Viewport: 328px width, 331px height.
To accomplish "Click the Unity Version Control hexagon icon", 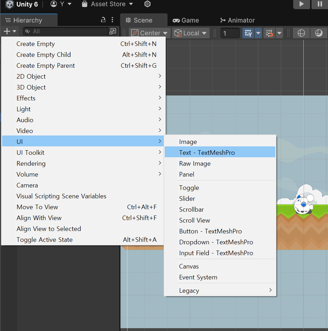I will [147, 4].
